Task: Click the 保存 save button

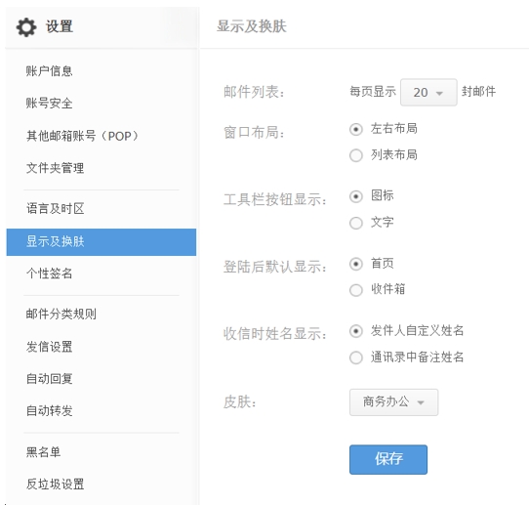Action: click(x=388, y=459)
